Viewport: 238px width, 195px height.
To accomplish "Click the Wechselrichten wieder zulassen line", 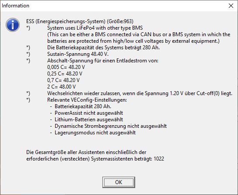I will tap(140, 93).
